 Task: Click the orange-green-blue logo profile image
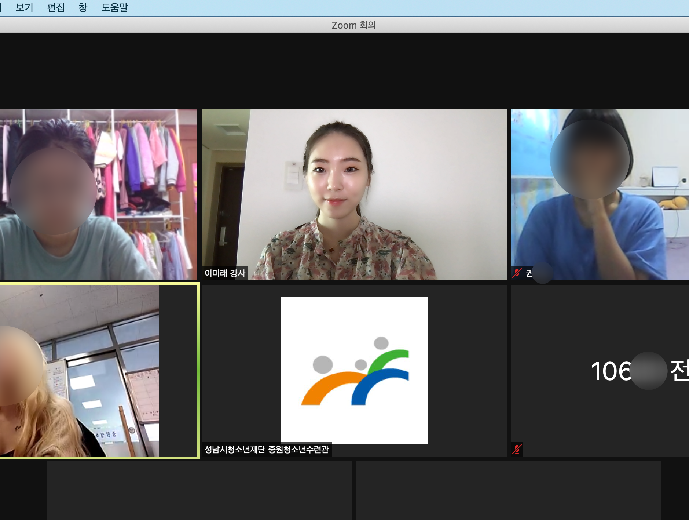[354, 370]
